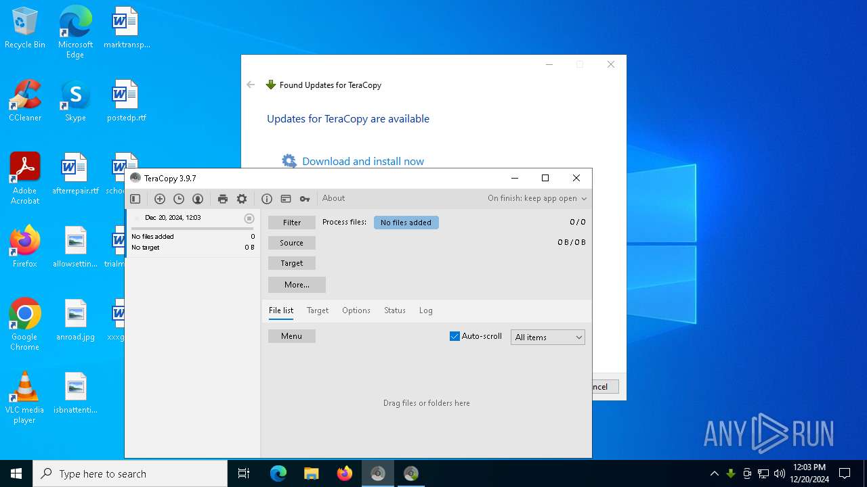Select the anroad.jpg file on desktop
This screenshot has height=487, width=867.
coord(75,321)
